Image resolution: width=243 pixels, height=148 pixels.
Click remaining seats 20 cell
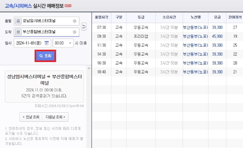click(235, 63)
